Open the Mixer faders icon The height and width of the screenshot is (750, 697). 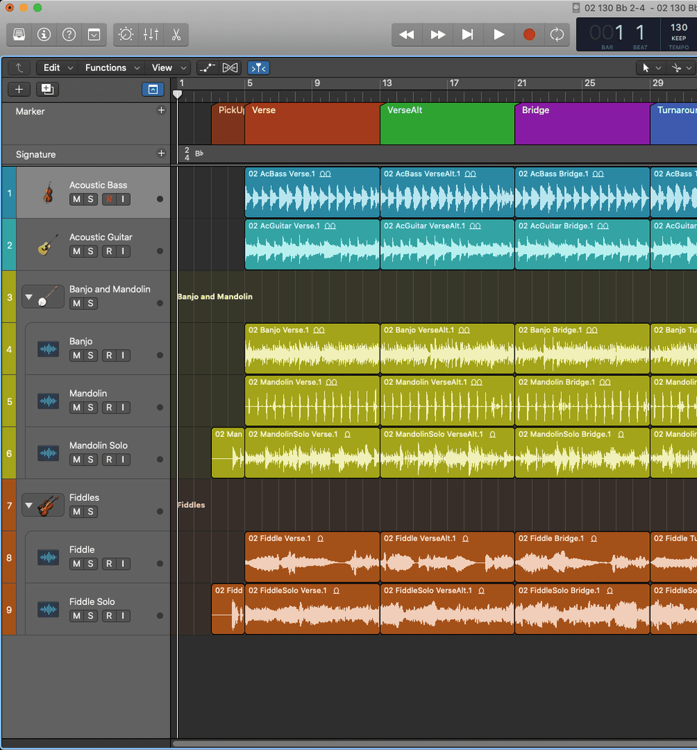pos(151,34)
